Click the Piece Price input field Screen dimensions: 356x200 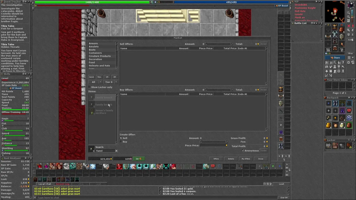pos(214,146)
